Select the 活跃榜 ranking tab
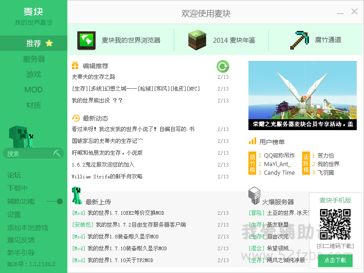Viewport: 364px width, 273px height. pos(306,164)
